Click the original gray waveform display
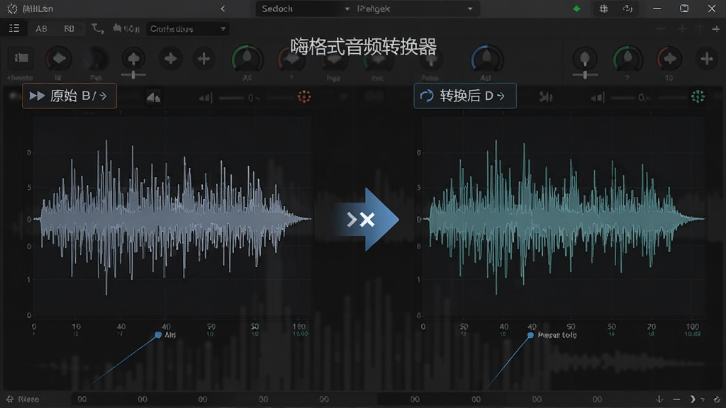726x408 pixels. [174, 217]
